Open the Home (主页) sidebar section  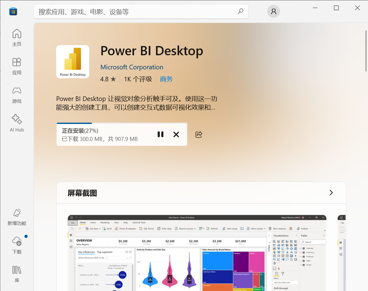tap(17, 38)
